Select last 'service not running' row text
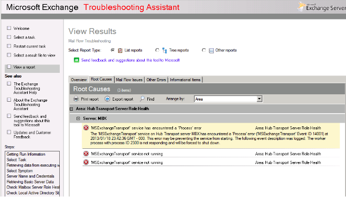 coord(127,162)
